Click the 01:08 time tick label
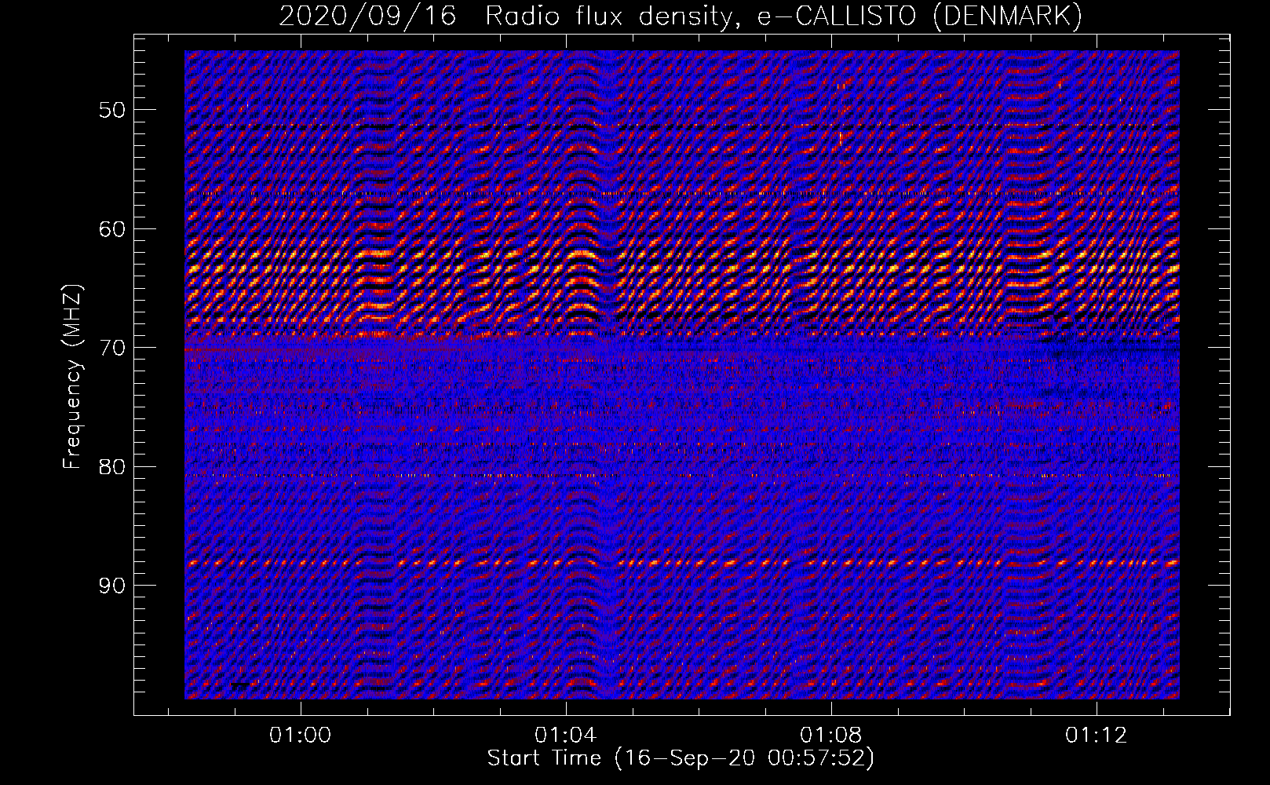 pos(830,736)
